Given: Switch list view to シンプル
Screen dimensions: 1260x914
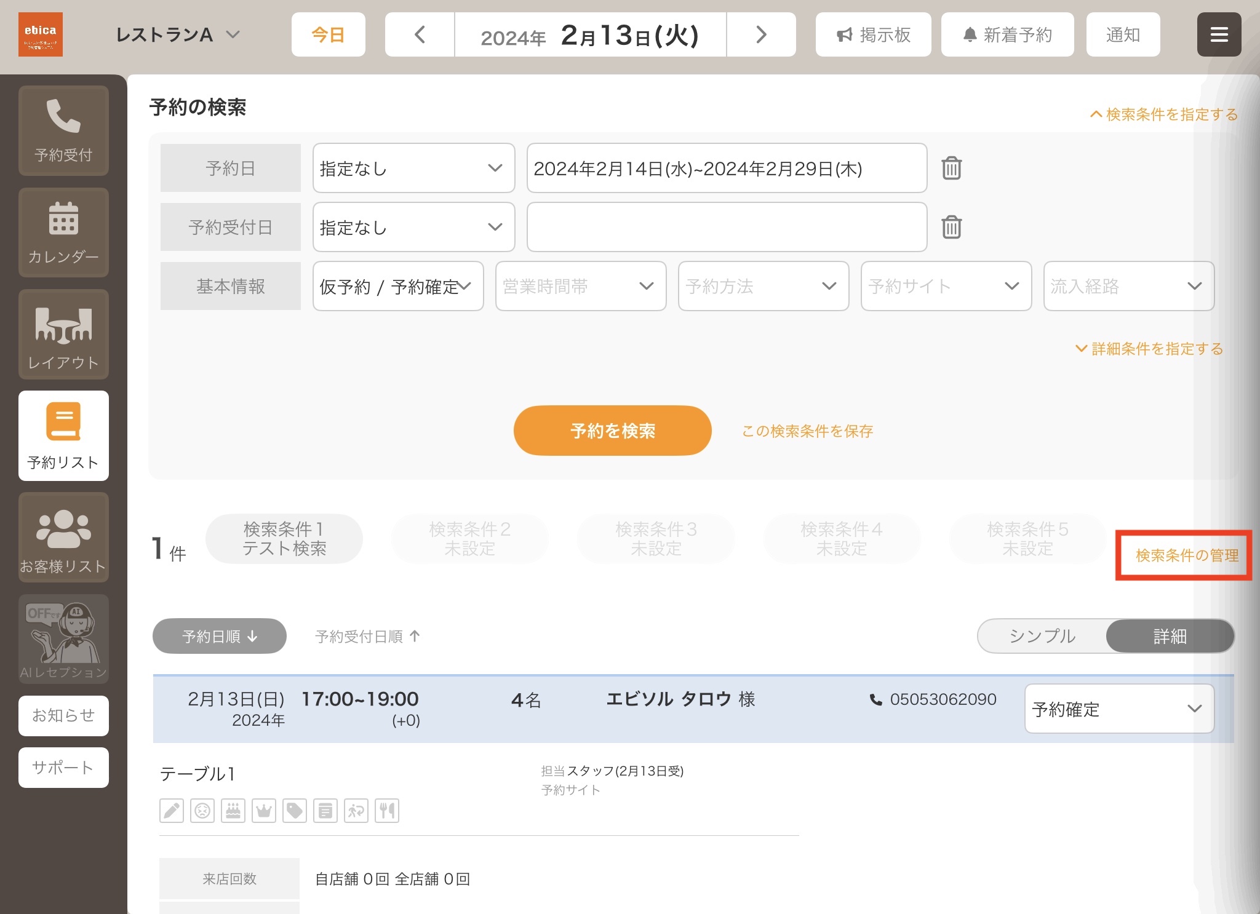Looking at the screenshot, I should tap(1042, 636).
